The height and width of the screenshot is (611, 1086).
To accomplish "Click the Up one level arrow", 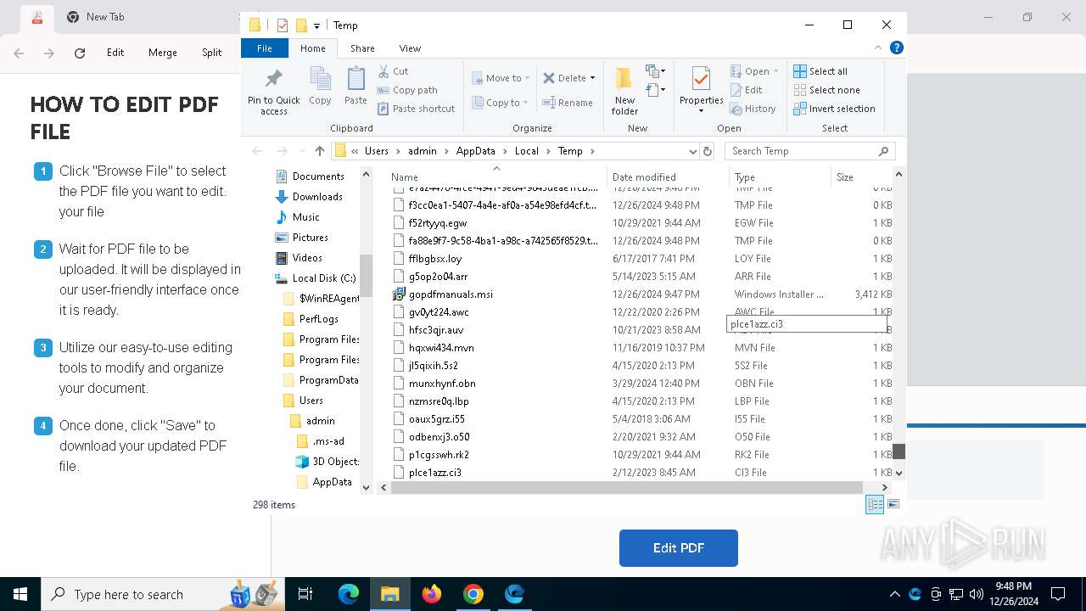I will point(319,151).
